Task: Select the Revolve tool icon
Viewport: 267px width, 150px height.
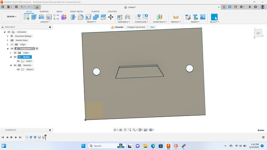Action: tap(41, 17)
